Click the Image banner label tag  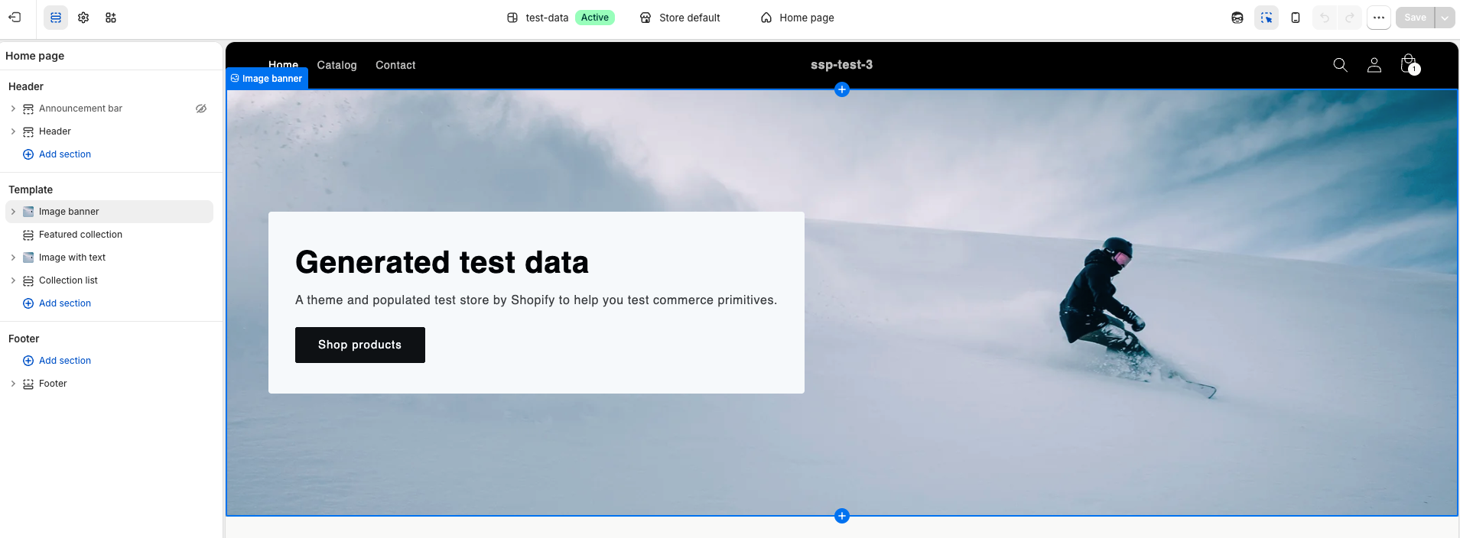pos(267,78)
